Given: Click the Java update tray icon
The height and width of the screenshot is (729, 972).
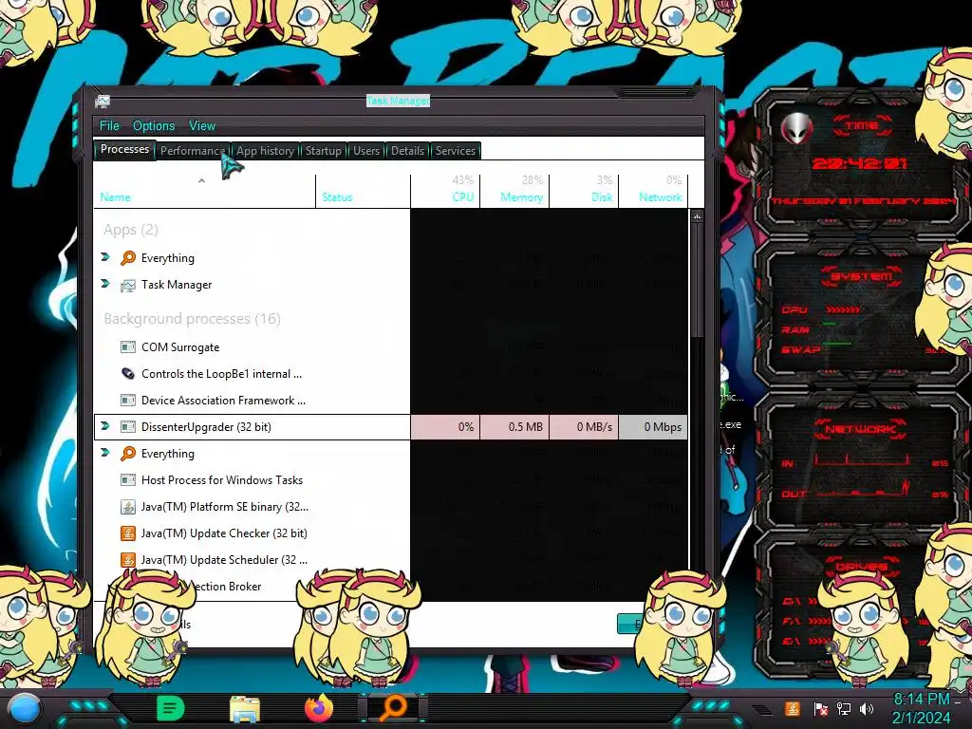Looking at the screenshot, I should [x=792, y=708].
